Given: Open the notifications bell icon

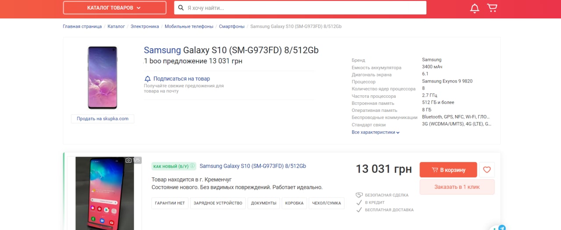Looking at the screenshot, I should click(x=474, y=8).
